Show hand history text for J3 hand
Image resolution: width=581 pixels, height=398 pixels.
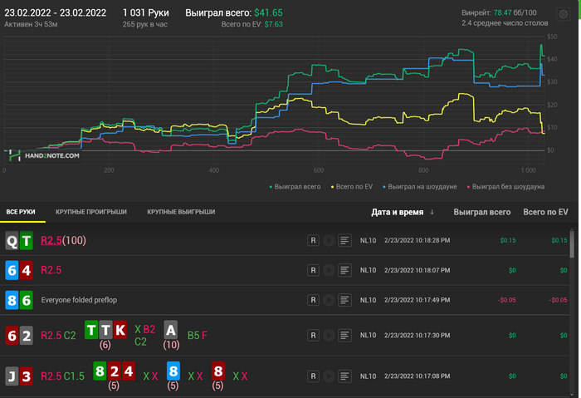(344, 376)
